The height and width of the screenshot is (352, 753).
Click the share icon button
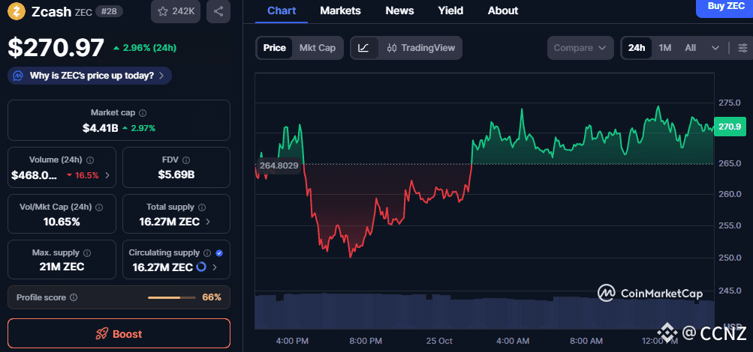coord(218,11)
